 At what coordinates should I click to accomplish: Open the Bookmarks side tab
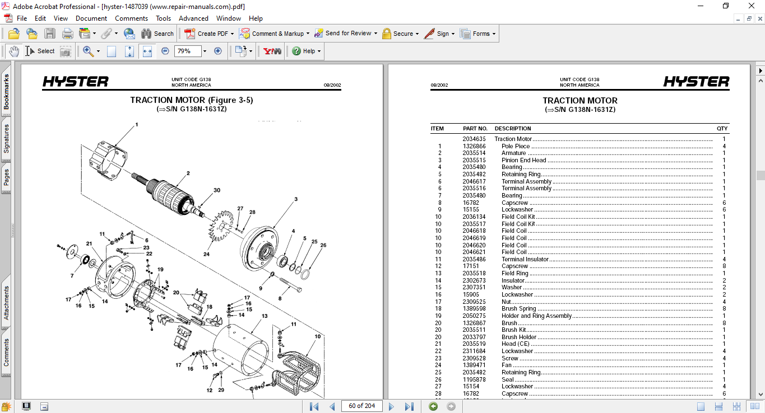[x=6, y=92]
